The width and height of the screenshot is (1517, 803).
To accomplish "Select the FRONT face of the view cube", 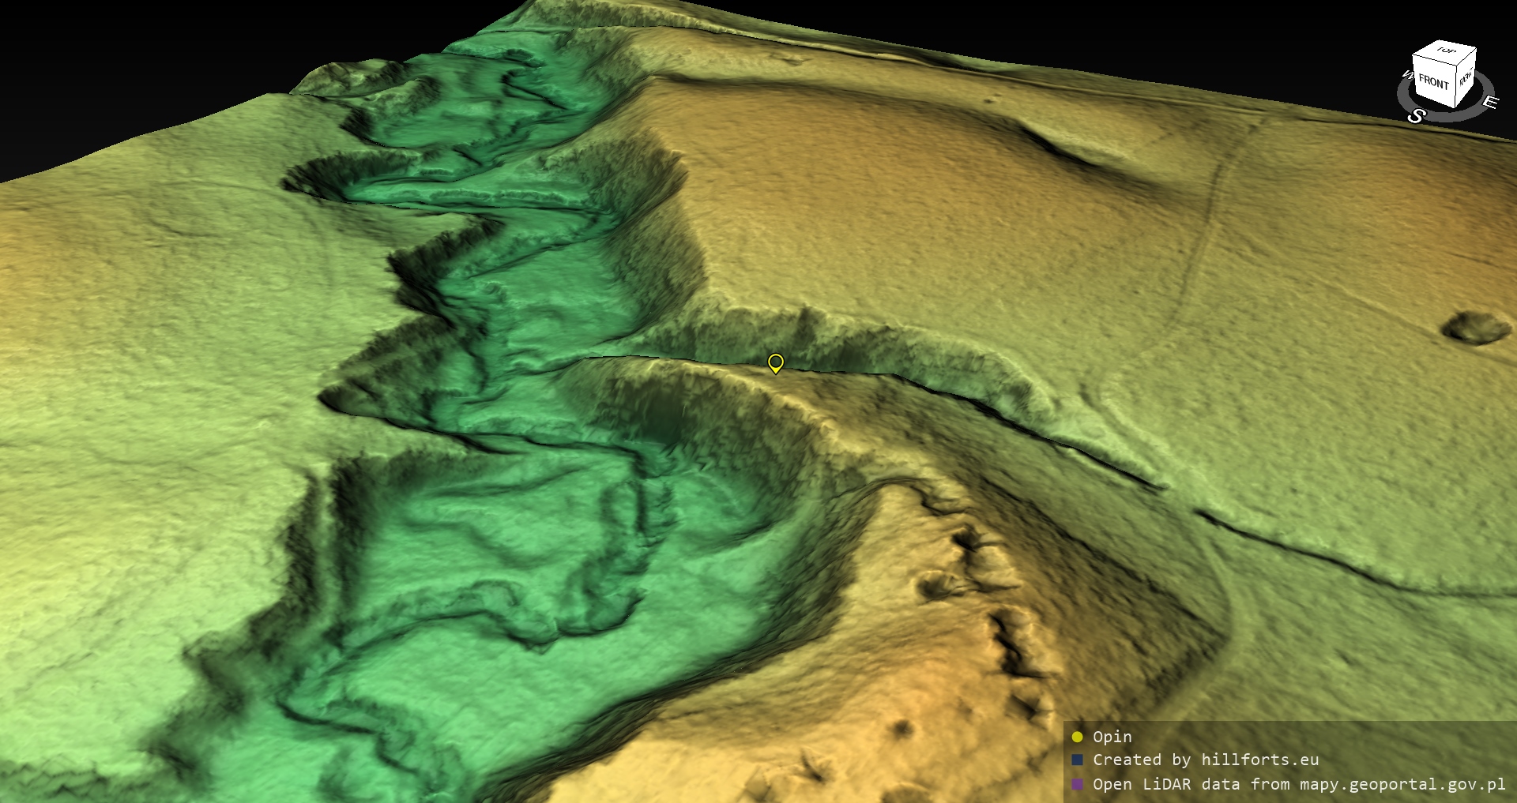I will 1432,81.
